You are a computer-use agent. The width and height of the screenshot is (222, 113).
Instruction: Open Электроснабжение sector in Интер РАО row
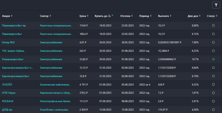(x=51, y=42)
